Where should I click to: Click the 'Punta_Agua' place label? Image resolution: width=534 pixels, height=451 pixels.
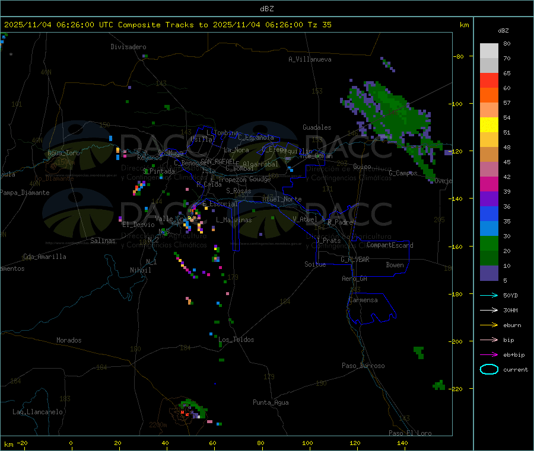tap(271, 402)
